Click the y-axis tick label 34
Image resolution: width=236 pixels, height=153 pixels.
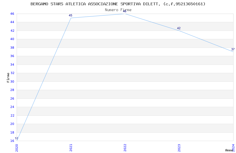pyautogui.click(x=12, y=65)
